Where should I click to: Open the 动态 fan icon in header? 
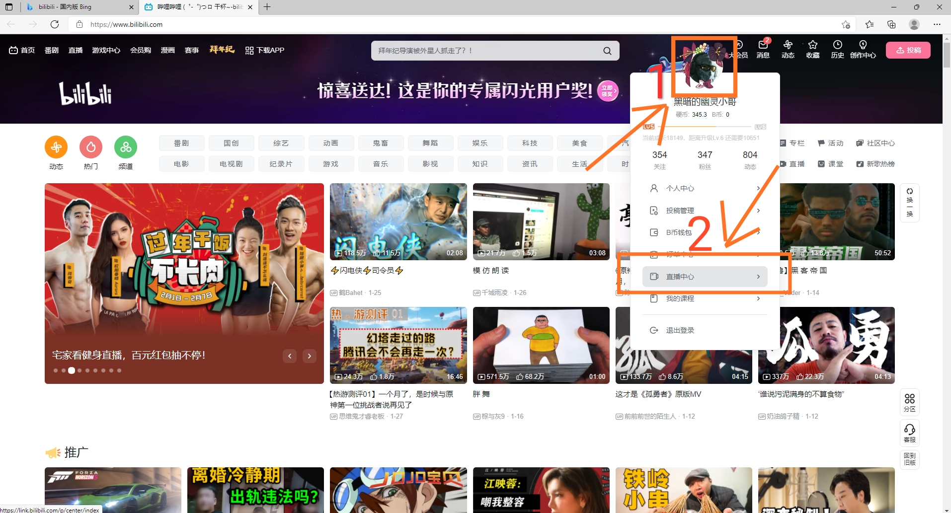coord(788,49)
